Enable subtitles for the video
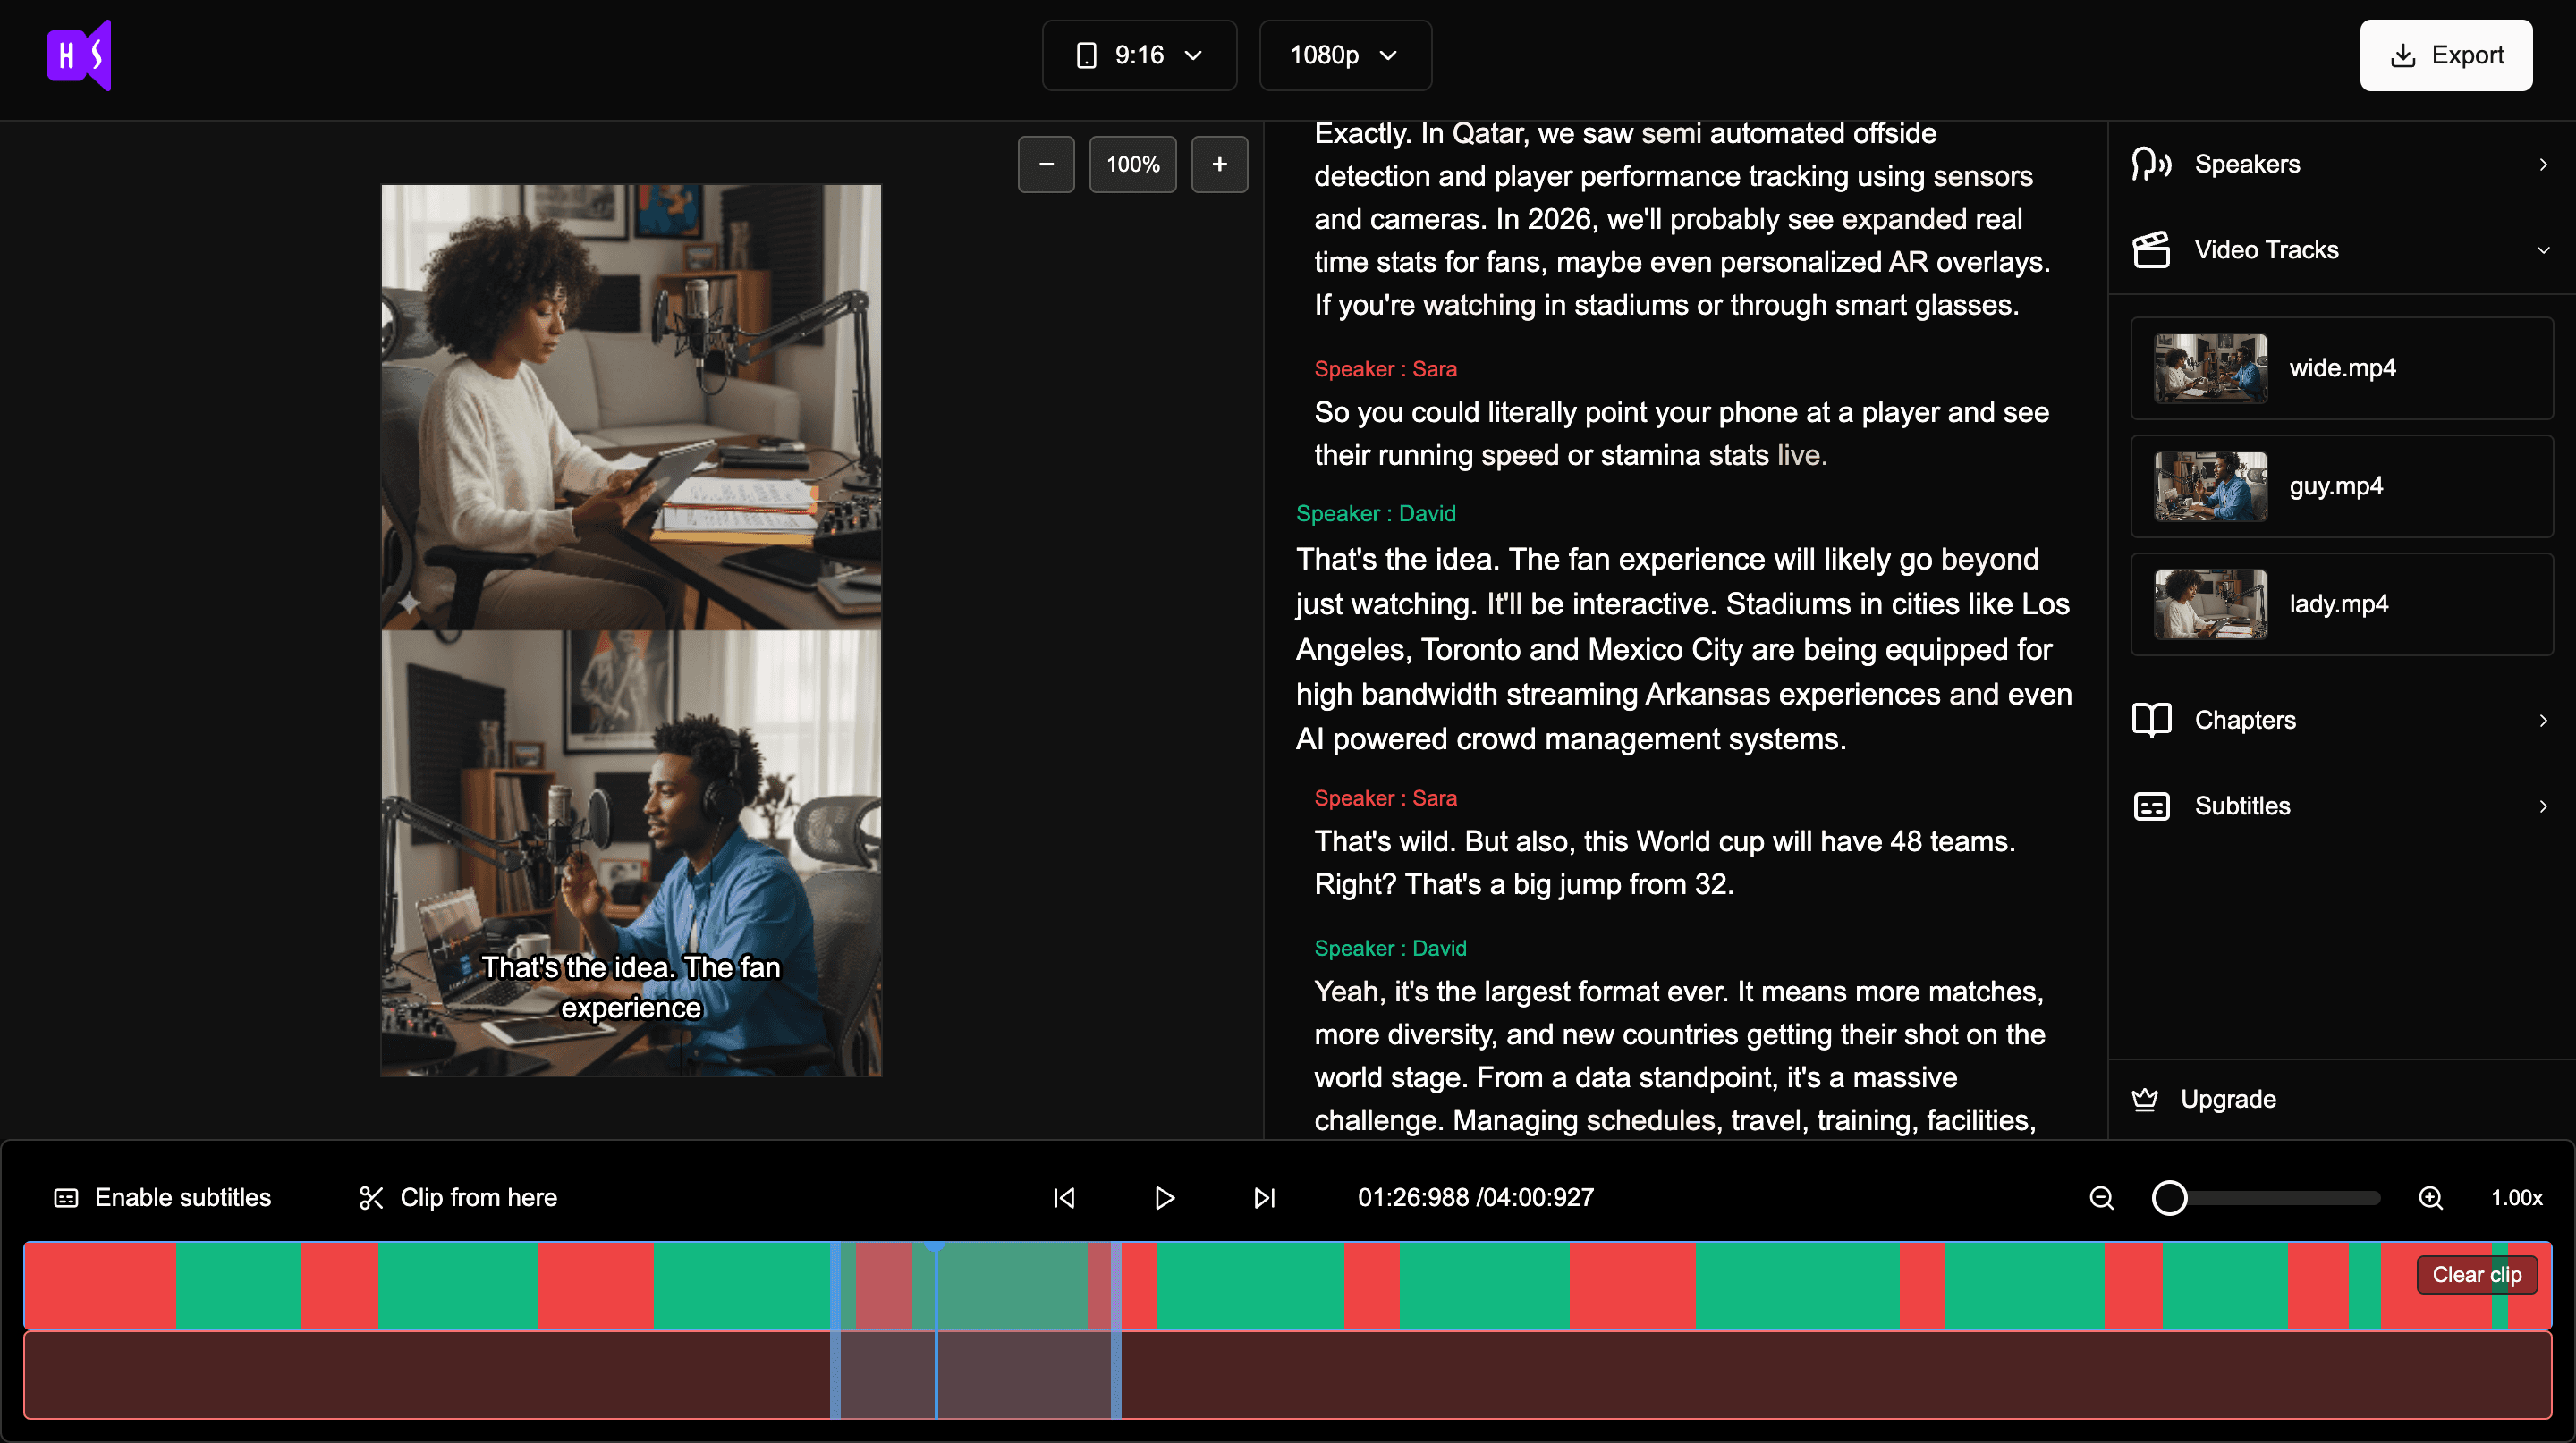Screen dimensions: 2576x1443 [x=163, y=1197]
